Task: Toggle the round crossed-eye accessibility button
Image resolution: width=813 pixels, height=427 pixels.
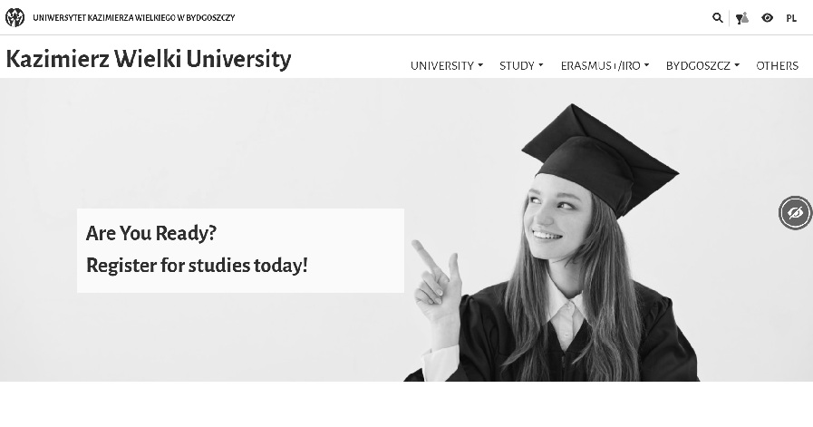Action: click(x=796, y=212)
